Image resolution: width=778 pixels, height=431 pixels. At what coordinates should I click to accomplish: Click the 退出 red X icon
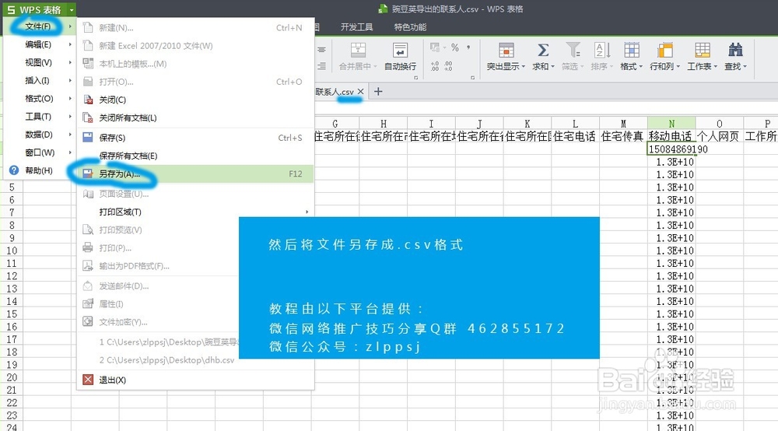click(88, 380)
